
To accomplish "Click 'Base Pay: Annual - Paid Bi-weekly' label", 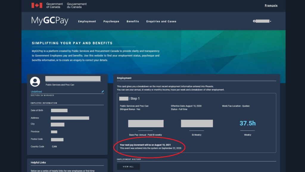I will (145, 135).
